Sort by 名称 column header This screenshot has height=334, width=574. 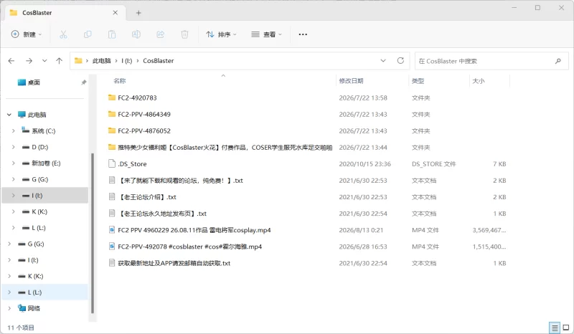click(120, 81)
